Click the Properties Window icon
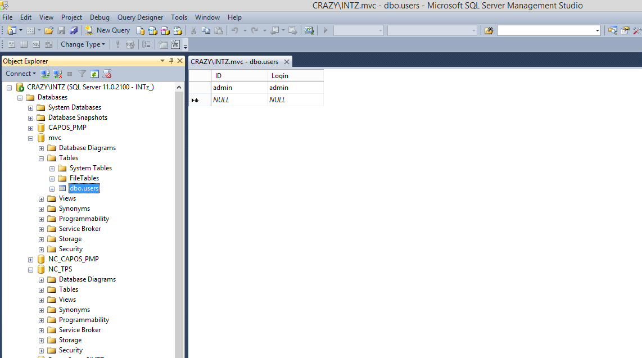 point(625,30)
